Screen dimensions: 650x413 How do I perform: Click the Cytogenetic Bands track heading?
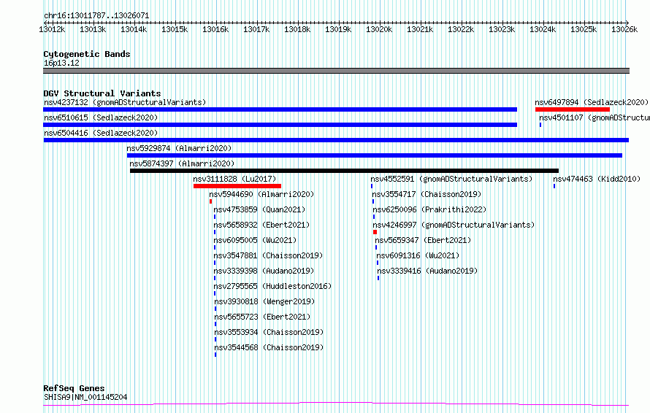(87, 54)
